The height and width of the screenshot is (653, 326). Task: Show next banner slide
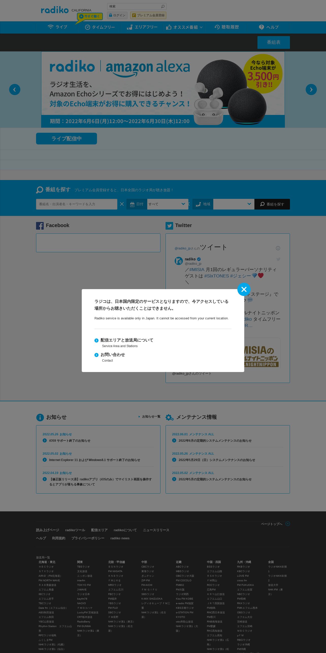point(311,90)
